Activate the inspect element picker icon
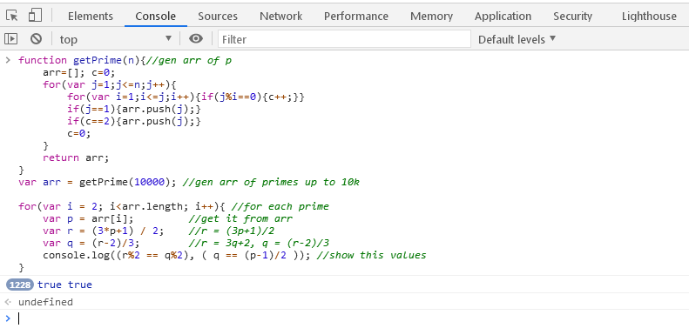Viewport: 689px width, 335px height. (x=12, y=16)
